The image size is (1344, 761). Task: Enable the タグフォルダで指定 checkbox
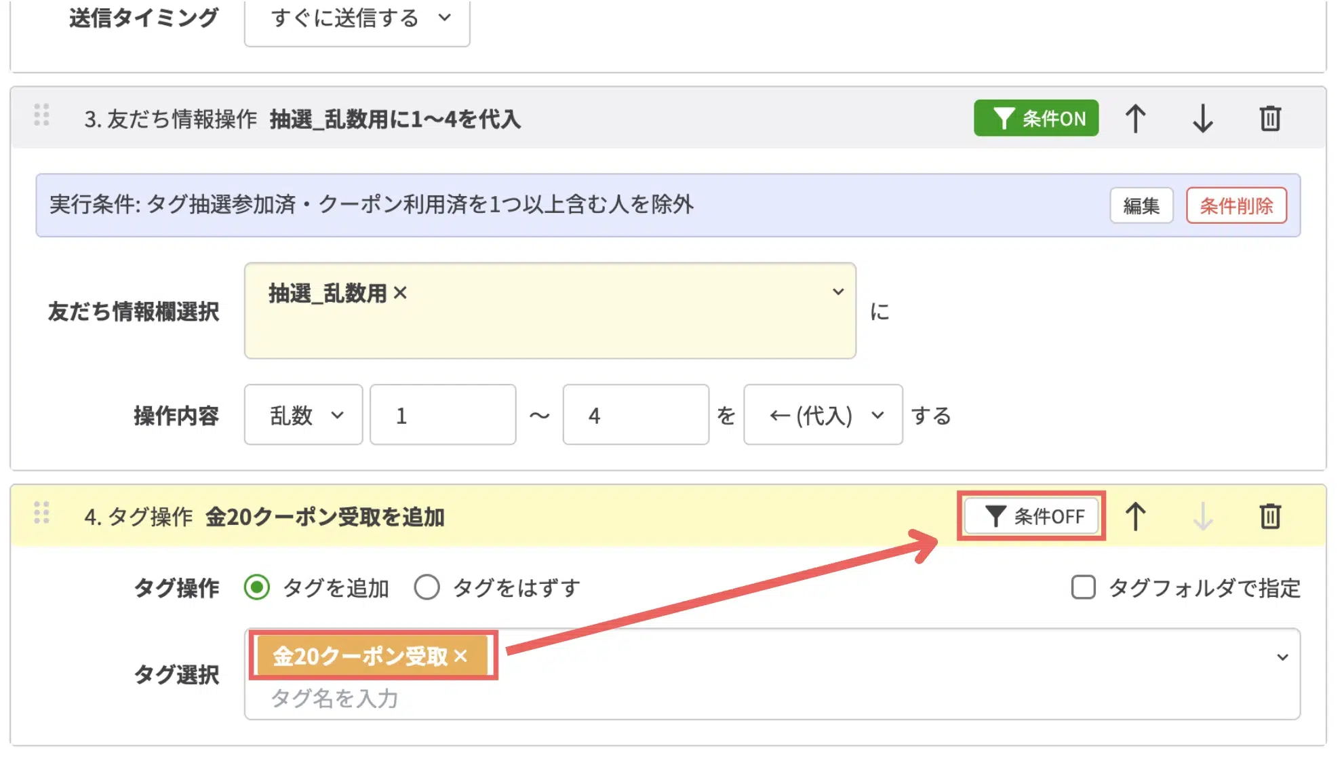(1083, 587)
